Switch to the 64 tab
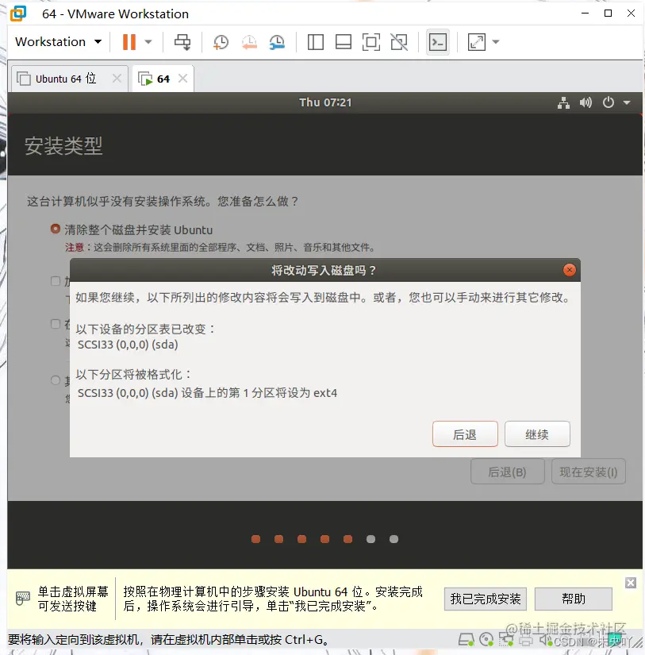 tap(163, 79)
